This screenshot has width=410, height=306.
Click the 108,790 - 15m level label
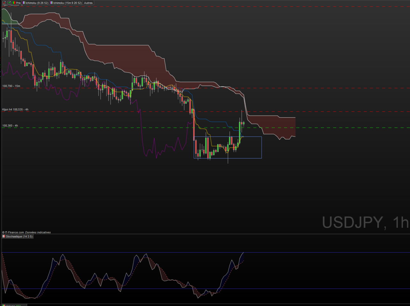(x=11, y=86)
